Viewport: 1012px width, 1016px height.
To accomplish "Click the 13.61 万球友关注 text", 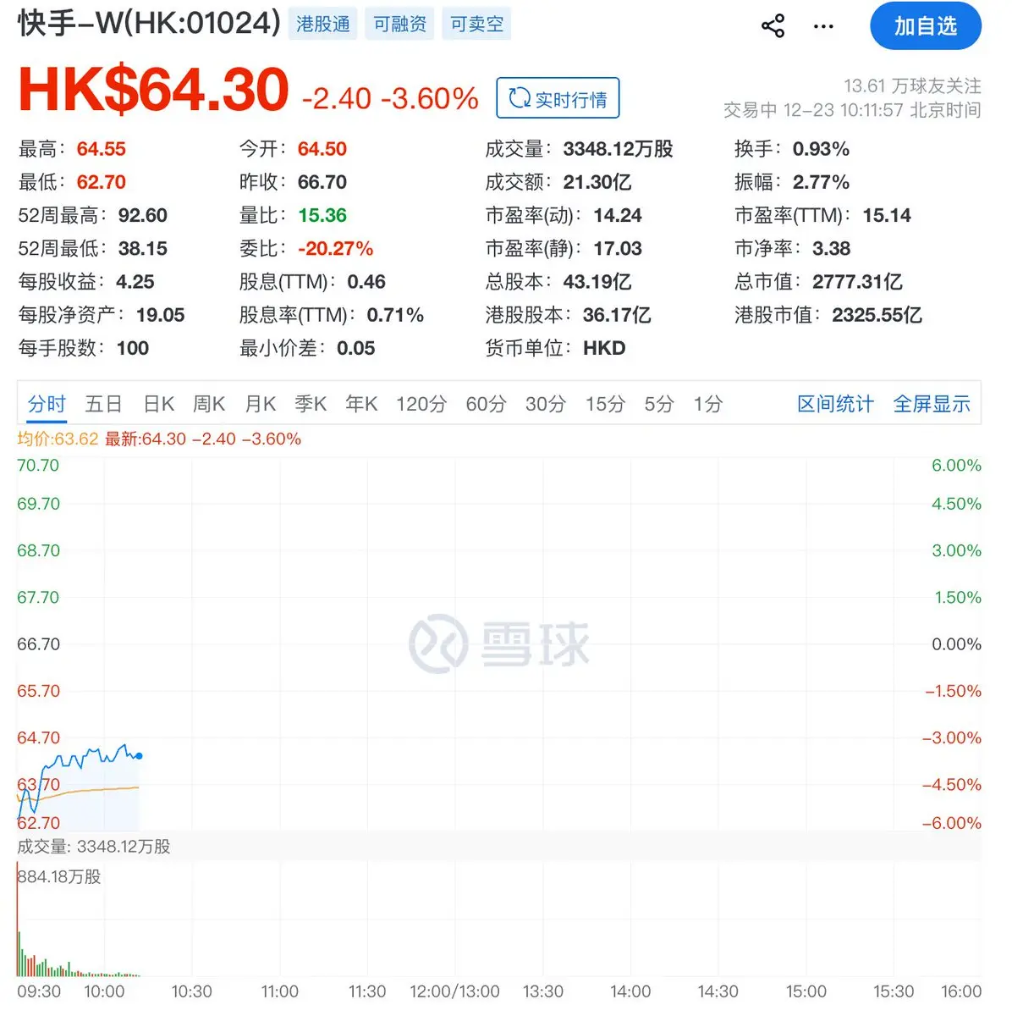I will (912, 86).
